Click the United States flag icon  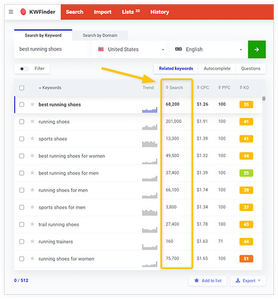coord(101,49)
